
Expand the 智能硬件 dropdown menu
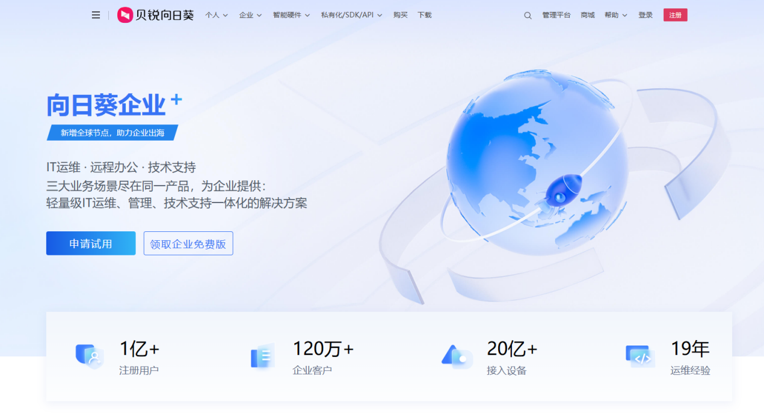pos(291,15)
